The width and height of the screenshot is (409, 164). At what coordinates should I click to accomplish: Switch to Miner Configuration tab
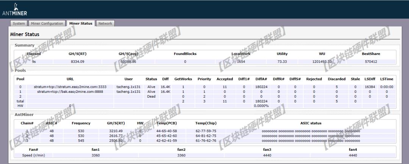click(x=47, y=23)
